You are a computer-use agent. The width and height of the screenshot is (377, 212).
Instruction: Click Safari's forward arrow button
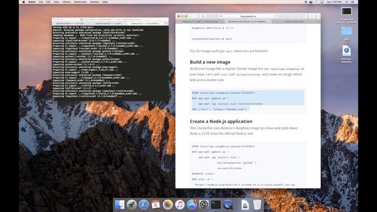pos(196,16)
